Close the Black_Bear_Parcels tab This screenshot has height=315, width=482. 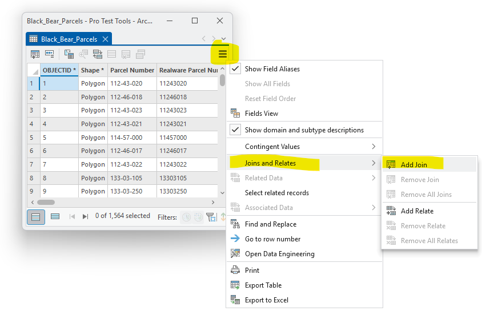105,39
